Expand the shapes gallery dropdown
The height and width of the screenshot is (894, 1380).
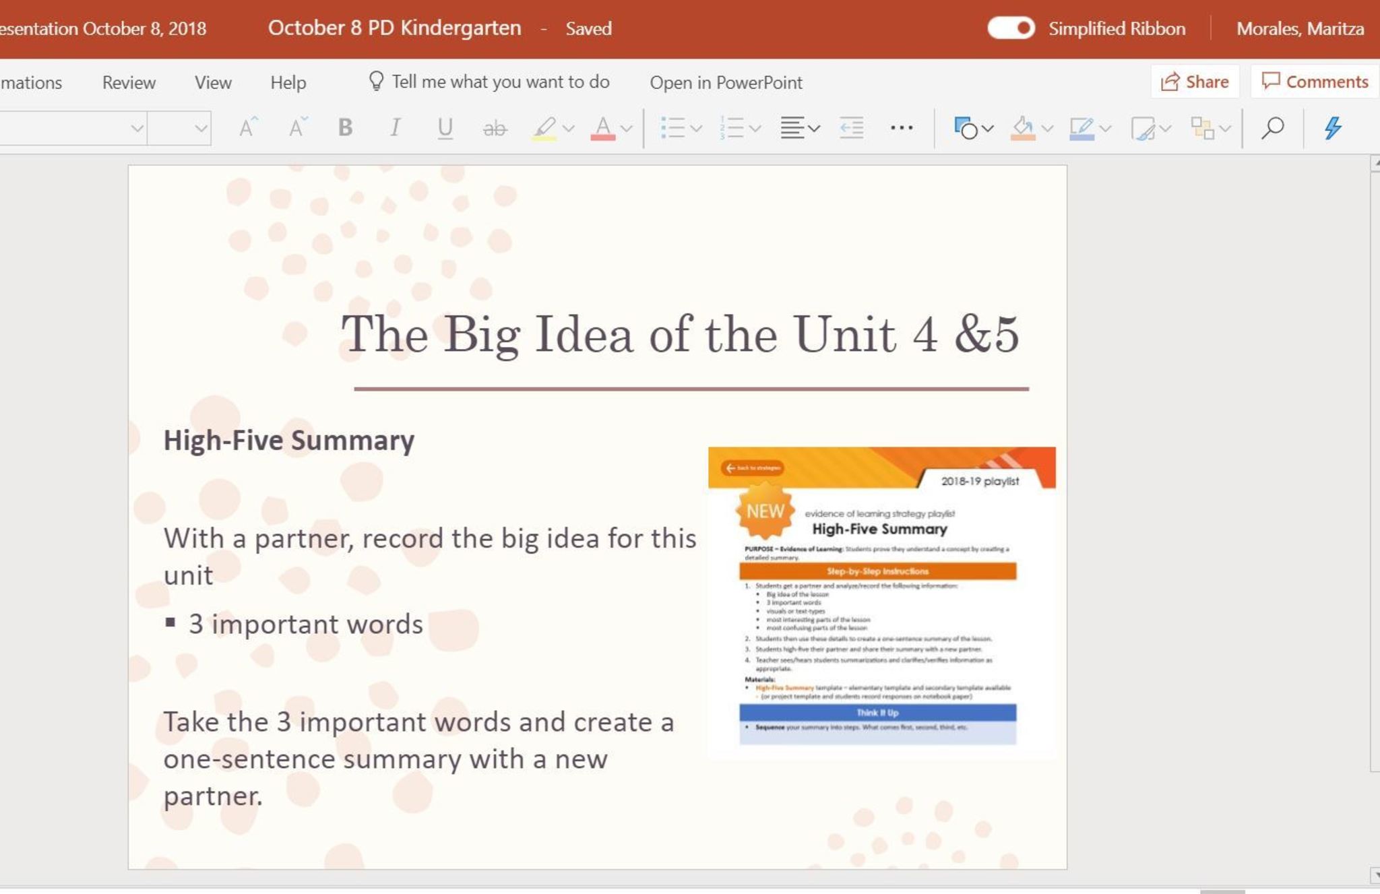[988, 128]
